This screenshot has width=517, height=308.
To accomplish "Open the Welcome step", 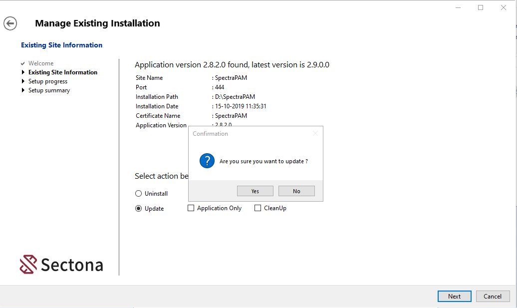I will click(41, 63).
